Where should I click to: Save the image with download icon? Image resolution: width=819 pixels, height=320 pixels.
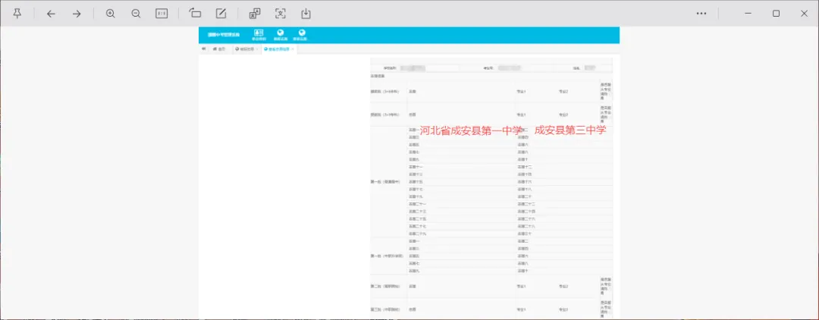click(x=306, y=14)
